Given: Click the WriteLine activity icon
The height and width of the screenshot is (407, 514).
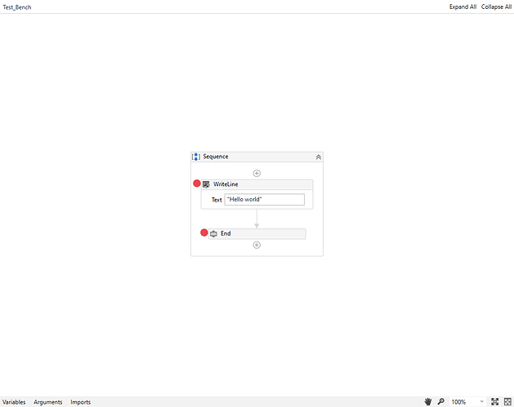Looking at the screenshot, I should 206,184.
